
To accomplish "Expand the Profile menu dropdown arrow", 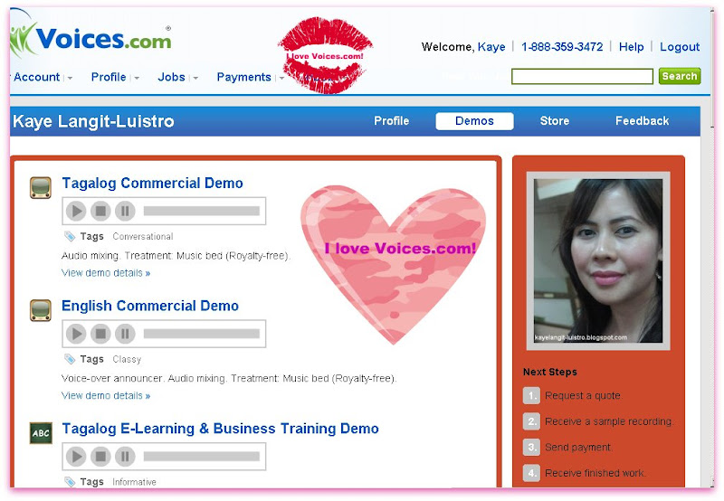I will tap(137, 78).
